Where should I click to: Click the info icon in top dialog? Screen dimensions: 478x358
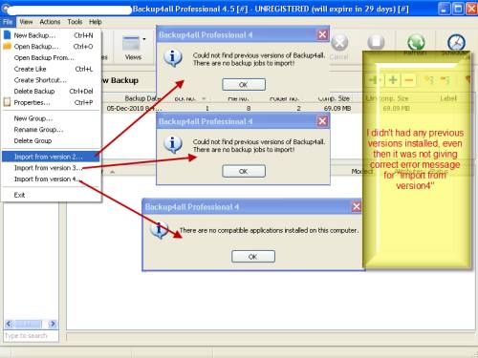tap(173, 57)
